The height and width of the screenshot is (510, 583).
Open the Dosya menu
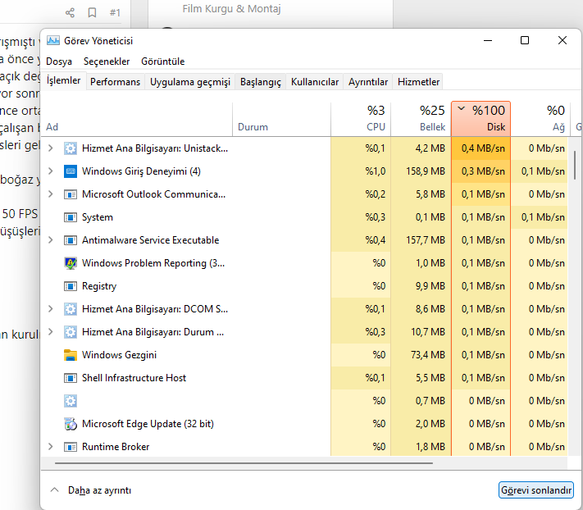click(x=59, y=61)
